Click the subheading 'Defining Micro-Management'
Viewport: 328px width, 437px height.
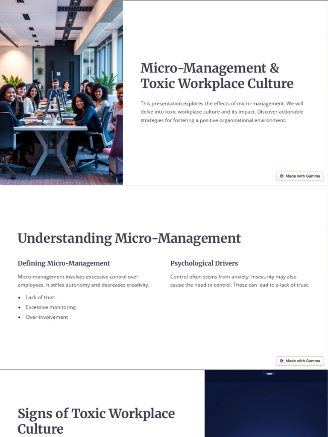point(64,263)
